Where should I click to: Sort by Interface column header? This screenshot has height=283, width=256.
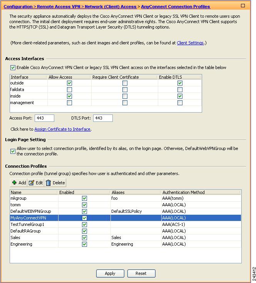(x=28, y=77)
